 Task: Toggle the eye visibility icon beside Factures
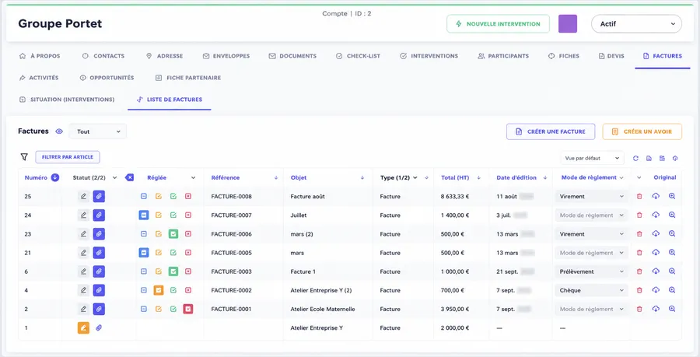(x=59, y=131)
